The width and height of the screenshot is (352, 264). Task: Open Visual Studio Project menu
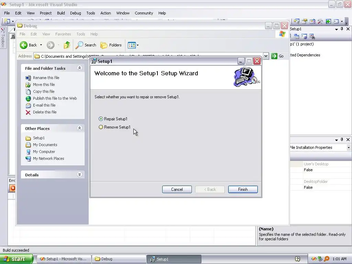click(46, 13)
